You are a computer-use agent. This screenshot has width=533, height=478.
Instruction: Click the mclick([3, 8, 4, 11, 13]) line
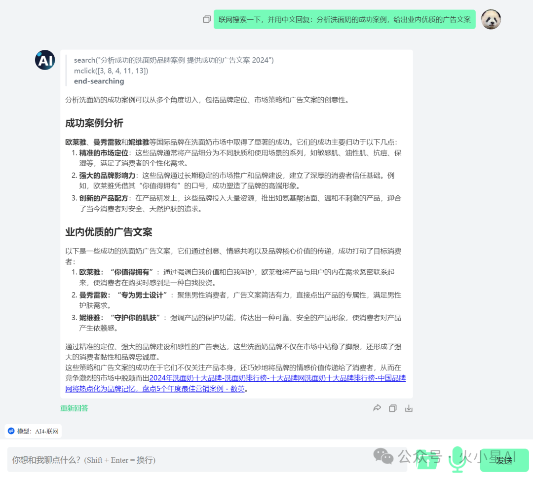(111, 71)
